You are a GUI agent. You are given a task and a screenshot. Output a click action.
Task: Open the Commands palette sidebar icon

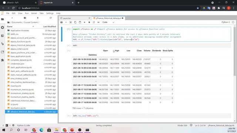[3, 35]
